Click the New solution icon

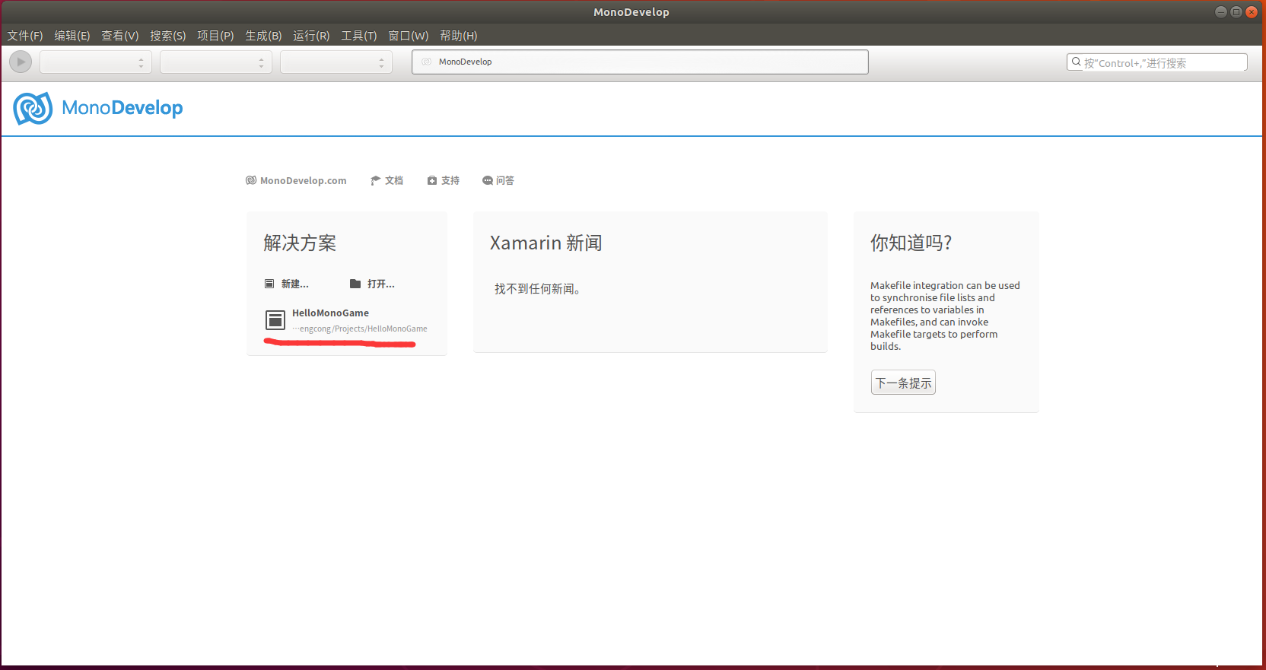(269, 284)
